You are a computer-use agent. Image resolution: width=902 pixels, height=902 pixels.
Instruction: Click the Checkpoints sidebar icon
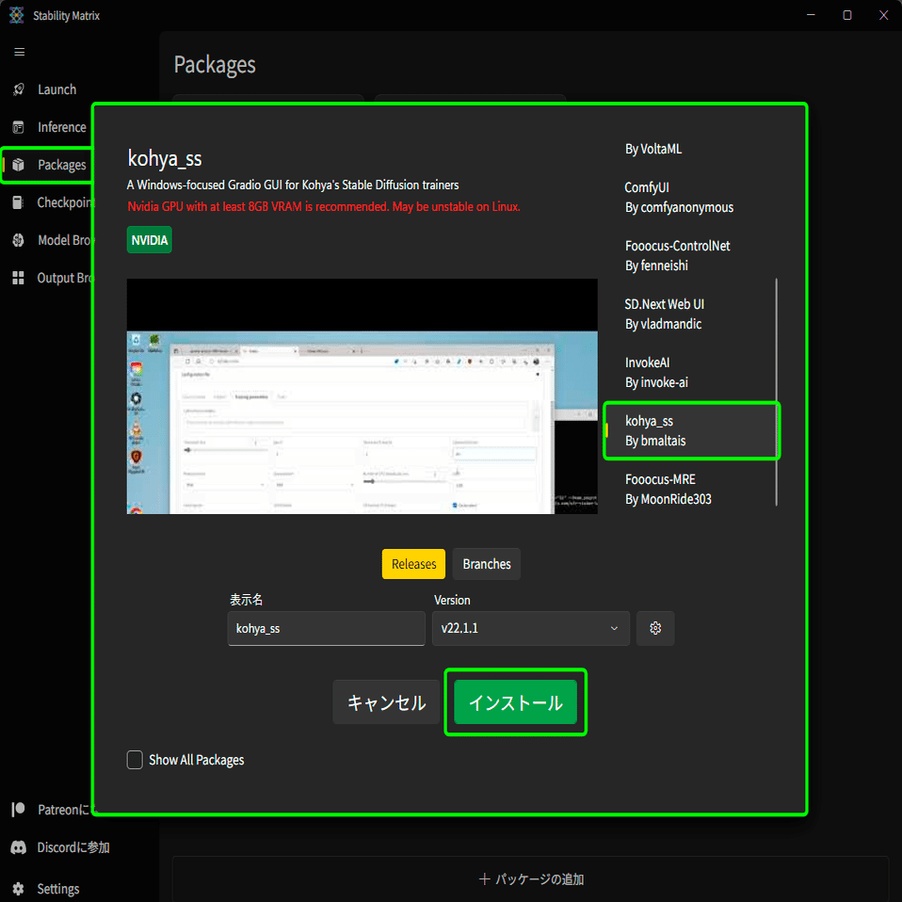(x=18, y=202)
